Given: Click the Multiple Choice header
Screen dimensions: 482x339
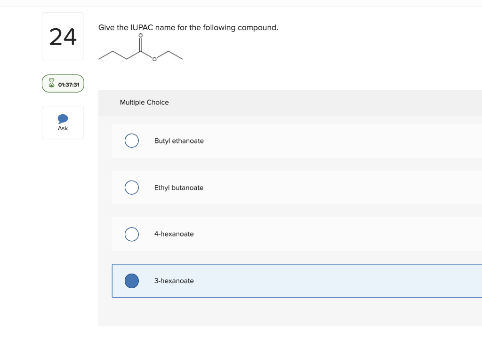Looking at the screenshot, I should 145,102.
